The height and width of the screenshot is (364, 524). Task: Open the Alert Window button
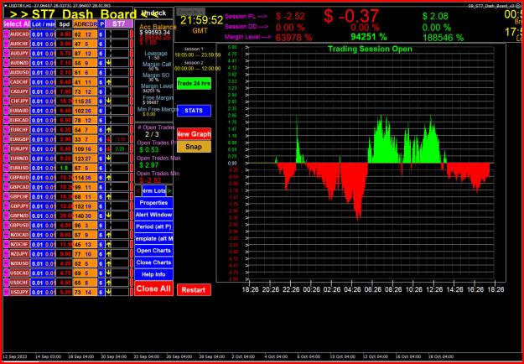[153, 215]
